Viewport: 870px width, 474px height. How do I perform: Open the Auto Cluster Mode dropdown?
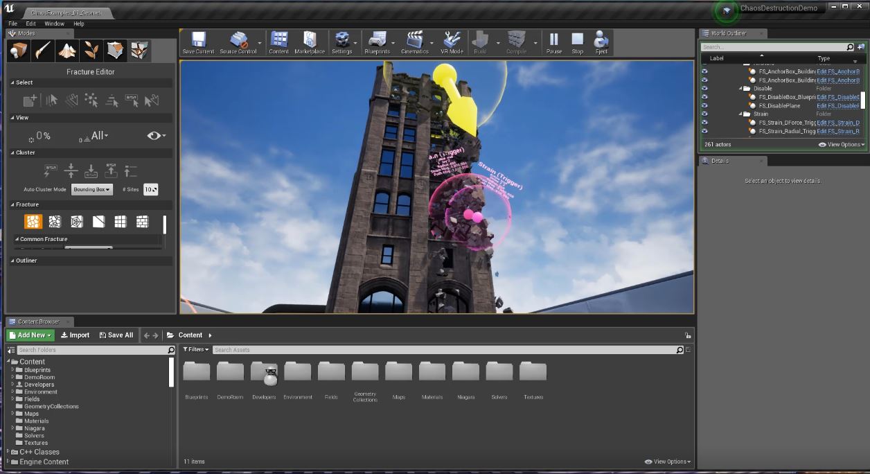[91, 190]
